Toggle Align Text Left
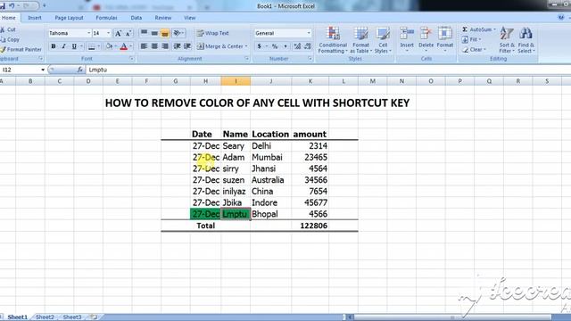The height and width of the screenshot is (321, 571). click(x=145, y=46)
